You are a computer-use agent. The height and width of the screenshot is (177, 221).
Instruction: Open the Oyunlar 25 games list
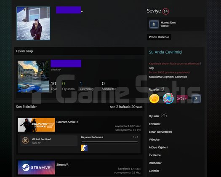click(x=158, y=116)
